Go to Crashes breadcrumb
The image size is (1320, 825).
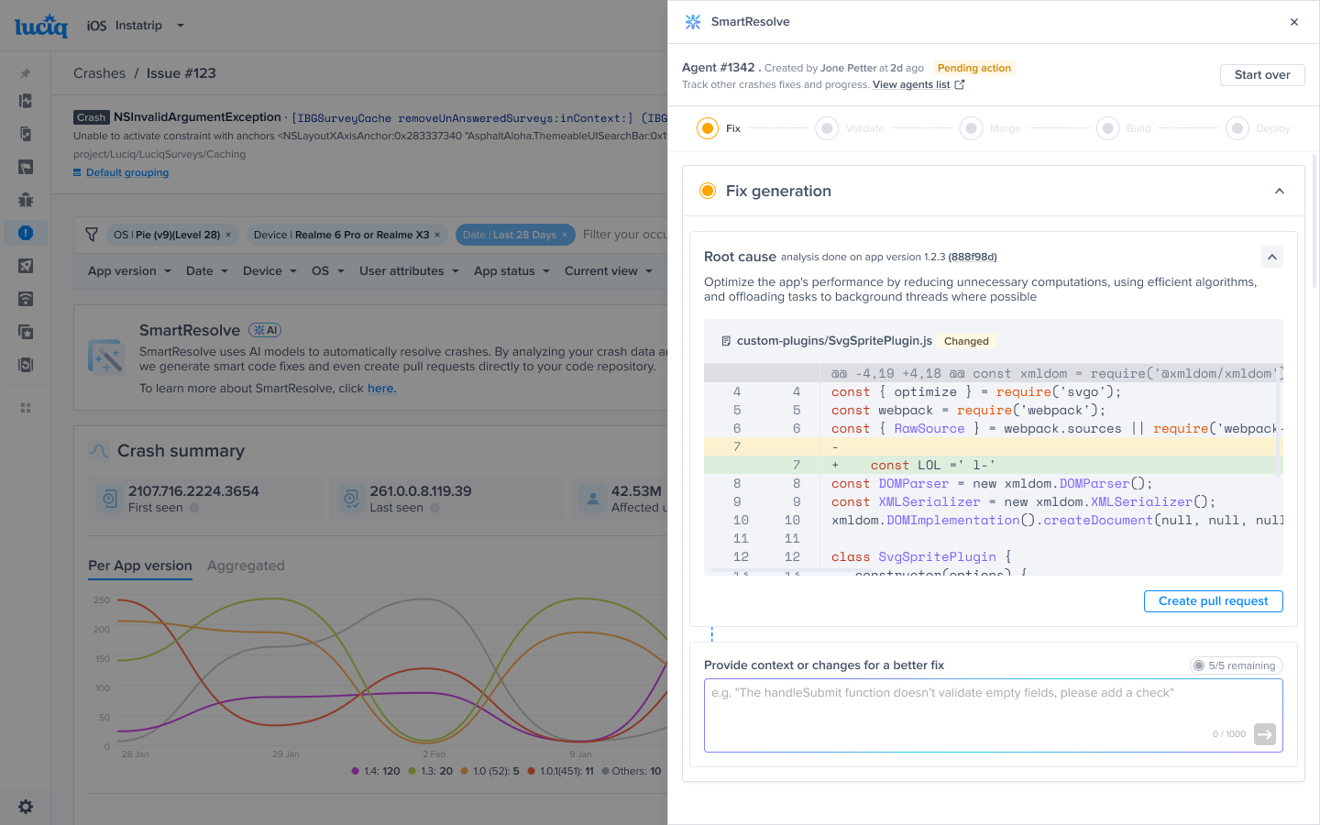[x=99, y=73]
